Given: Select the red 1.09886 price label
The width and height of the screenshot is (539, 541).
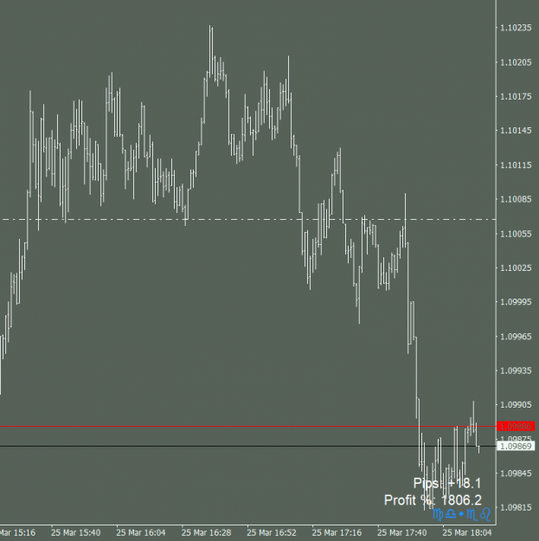Looking at the screenshot, I should pyautogui.click(x=516, y=426).
